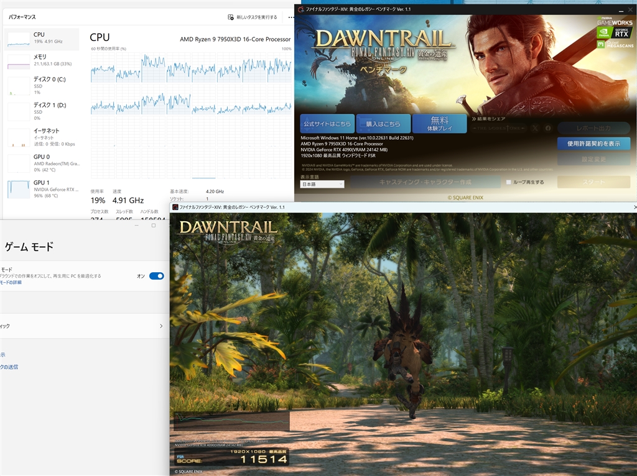This screenshot has width=637, height=476.
Task: Click the 使用許諾契約を表示 button
Action: click(593, 144)
